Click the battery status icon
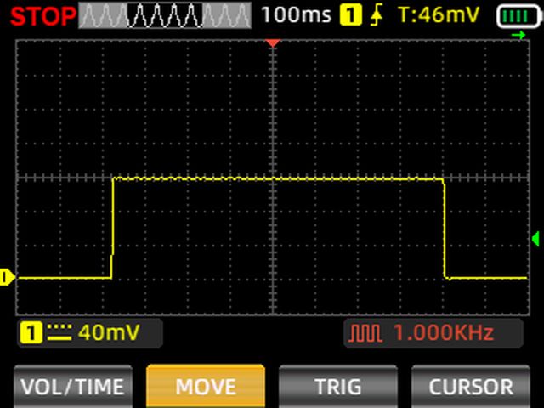544x408 pixels. click(x=513, y=14)
